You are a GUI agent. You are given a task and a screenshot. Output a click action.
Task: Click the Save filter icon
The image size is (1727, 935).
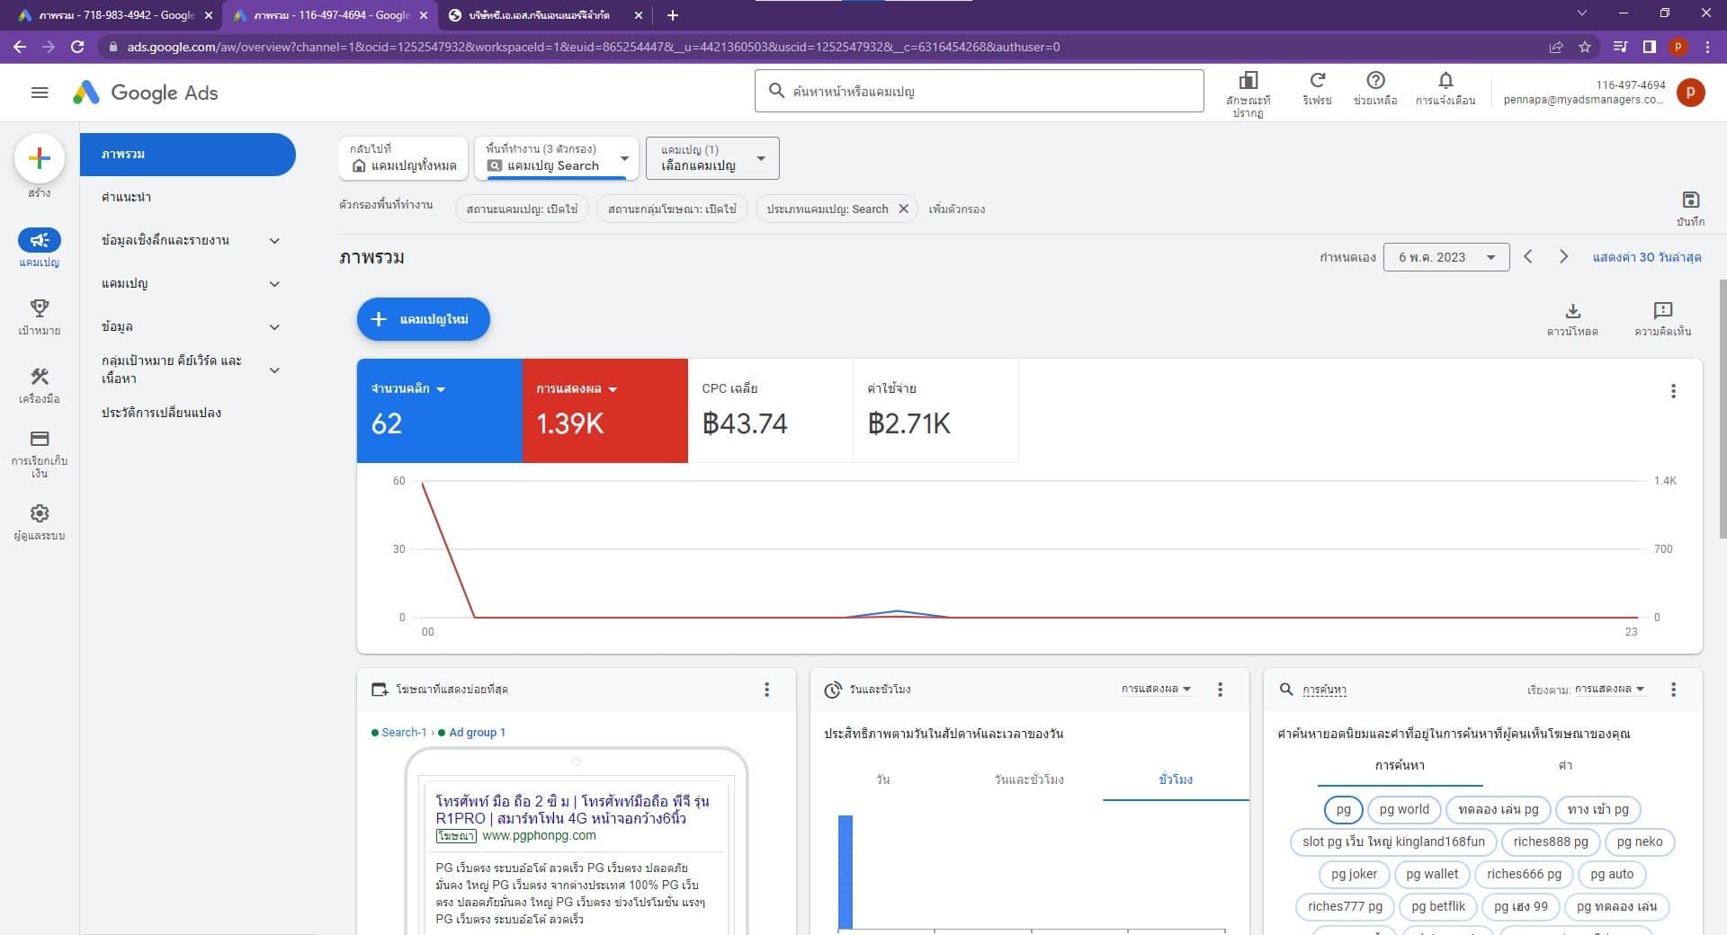tap(1690, 200)
